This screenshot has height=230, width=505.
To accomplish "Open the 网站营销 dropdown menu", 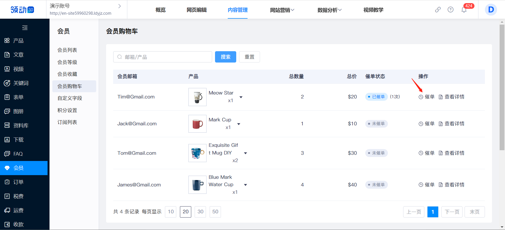I will point(282,10).
